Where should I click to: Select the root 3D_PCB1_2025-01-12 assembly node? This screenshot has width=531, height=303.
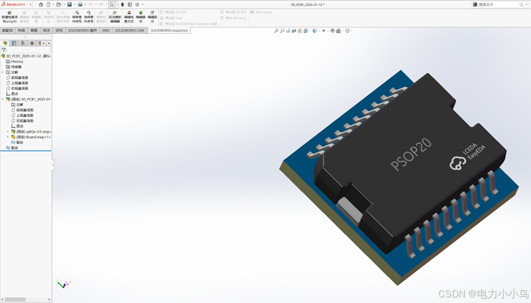coord(26,56)
